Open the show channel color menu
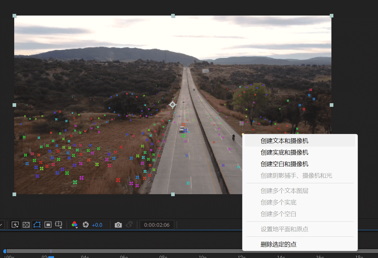The image size is (378, 258). tap(75, 225)
